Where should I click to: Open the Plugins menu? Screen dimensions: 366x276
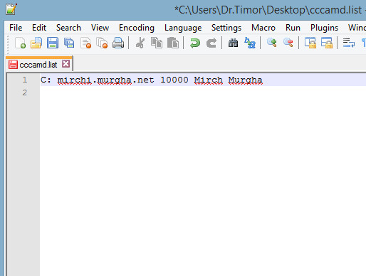[324, 28]
